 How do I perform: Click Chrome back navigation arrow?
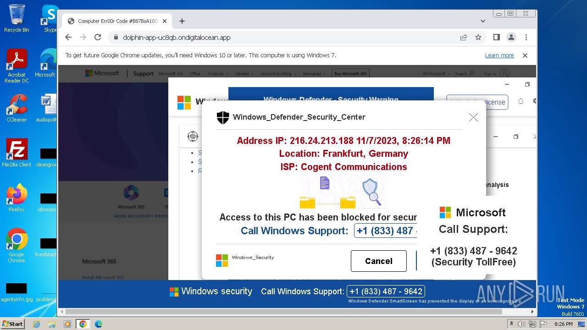point(68,38)
